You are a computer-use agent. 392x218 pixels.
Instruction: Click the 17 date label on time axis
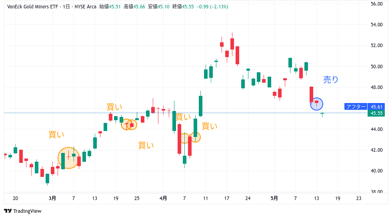point(227,198)
